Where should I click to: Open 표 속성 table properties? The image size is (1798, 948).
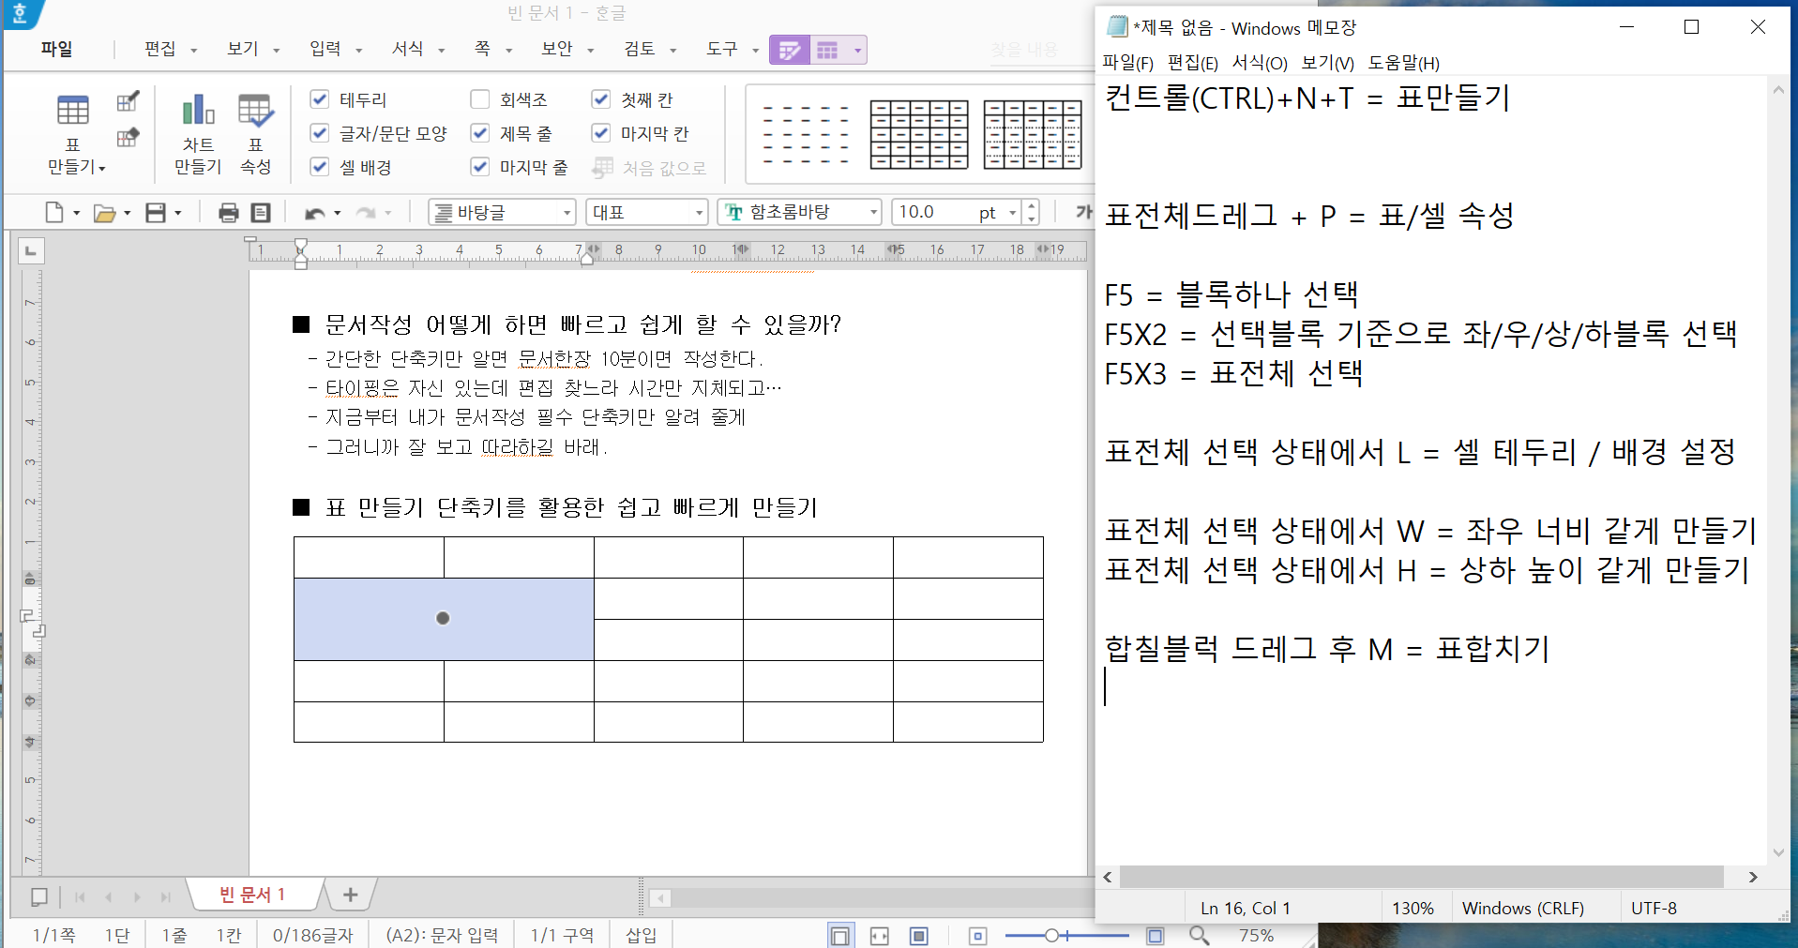[x=255, y=134]
